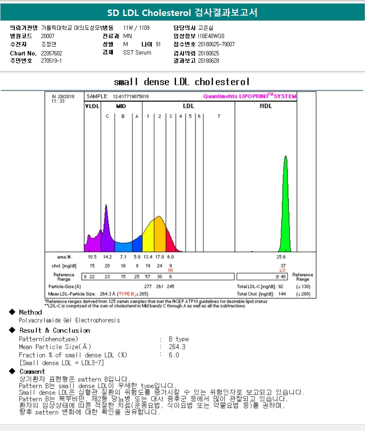The width and height of the screenshot is (365, 431).
Task: Select HDL cholesterol value '37'
Action: (283, 266)
